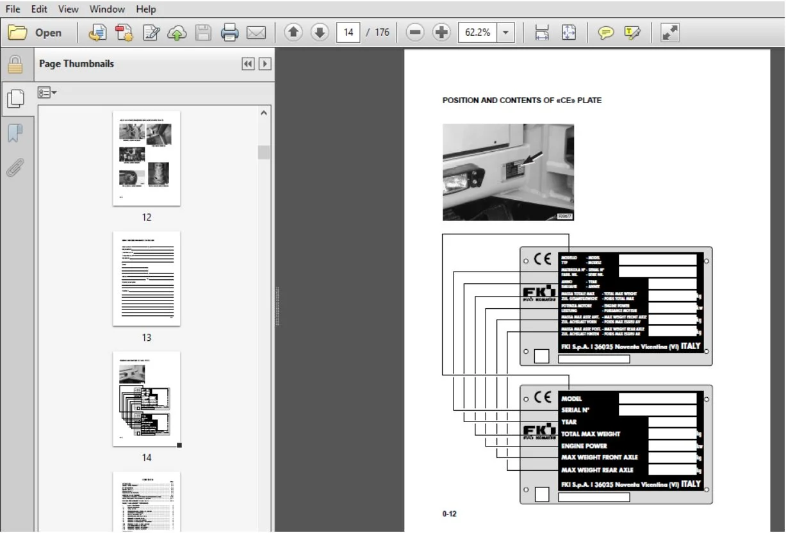Viewport: 786px width, 533px height.
Task: Click the thumbnails panel scrollbar thumb
Action: tap(264, 152)
